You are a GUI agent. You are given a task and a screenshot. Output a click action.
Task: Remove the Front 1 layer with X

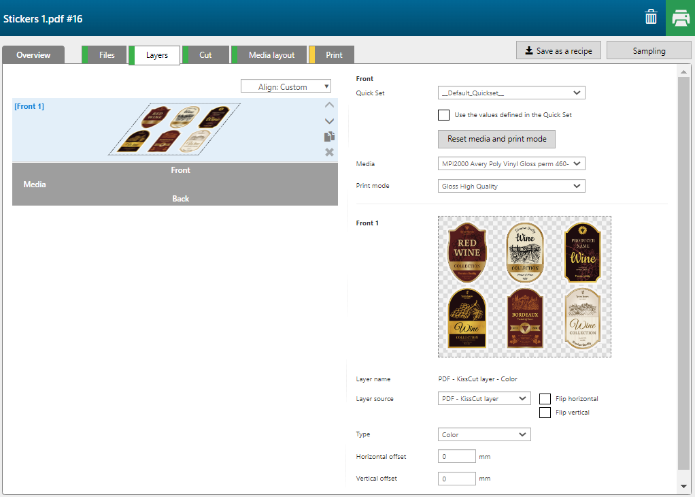[329, 152]
